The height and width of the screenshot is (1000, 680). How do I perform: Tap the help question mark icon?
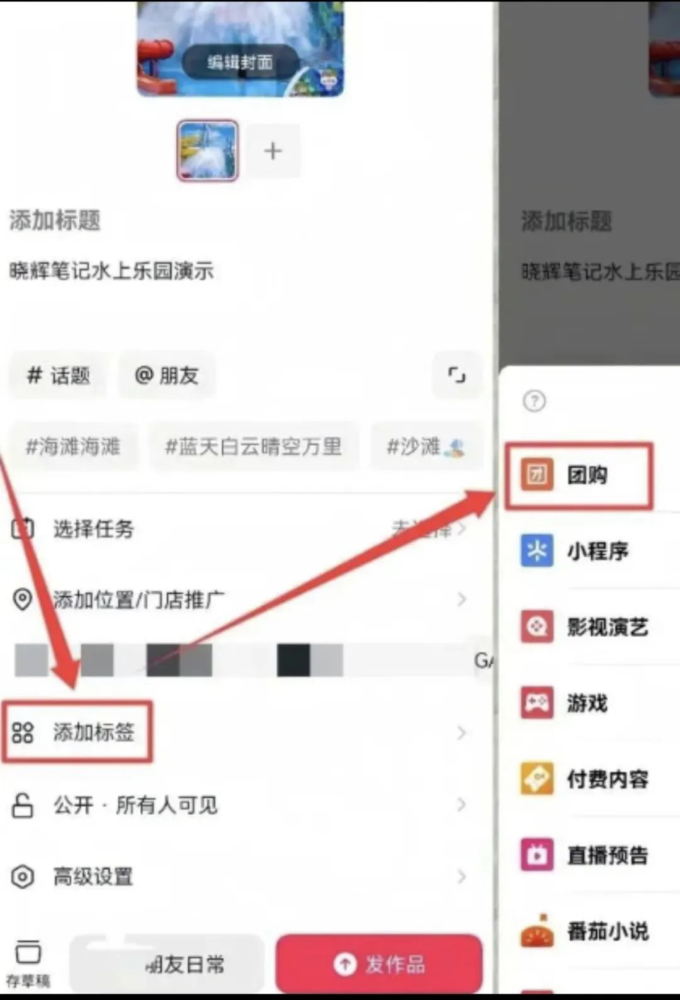pyautogui.click(x=535, y=401)
